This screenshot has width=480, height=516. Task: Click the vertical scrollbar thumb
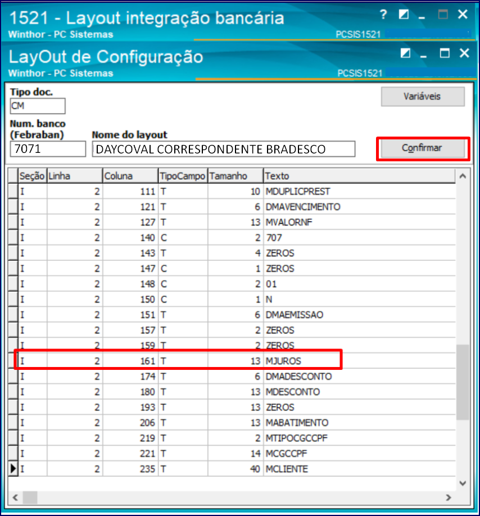[x=463, y=382]
